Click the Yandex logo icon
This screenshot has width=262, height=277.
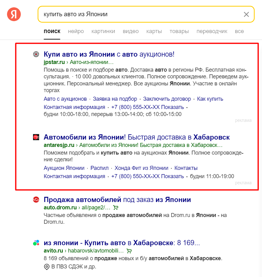pyautogui.click(x=14, y=14)
